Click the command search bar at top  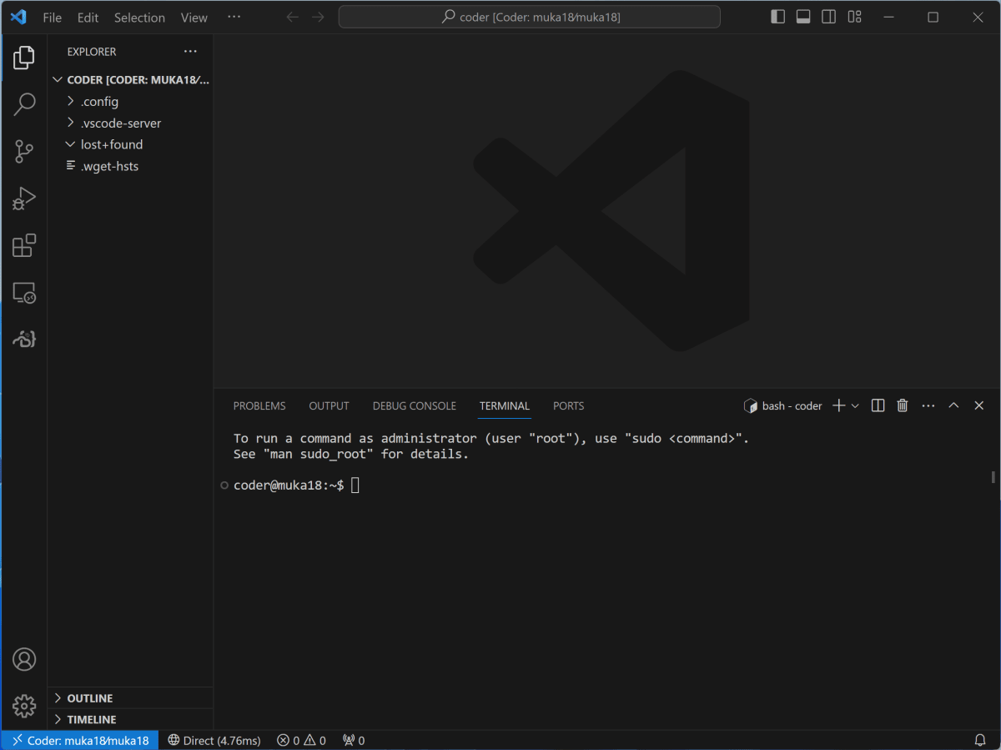tap(529, 17)
